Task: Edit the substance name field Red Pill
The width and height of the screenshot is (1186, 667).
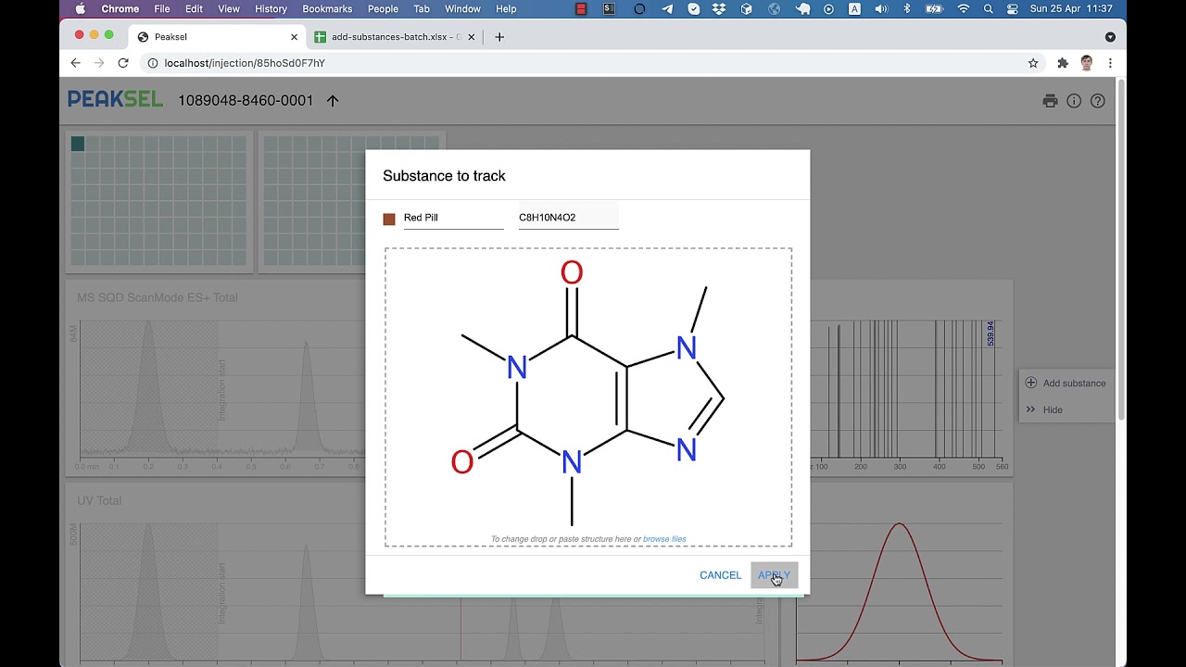Action: coord(453,218)
